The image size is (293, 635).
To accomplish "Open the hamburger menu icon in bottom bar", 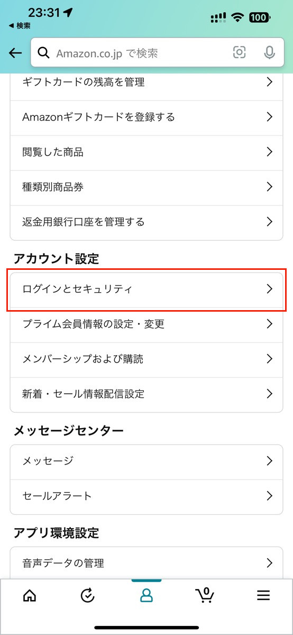I will click(x=263, y=595).
